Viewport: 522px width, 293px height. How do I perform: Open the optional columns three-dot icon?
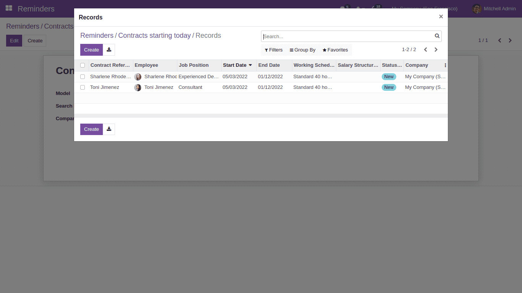pyautogui.click(x=445, y=65)
